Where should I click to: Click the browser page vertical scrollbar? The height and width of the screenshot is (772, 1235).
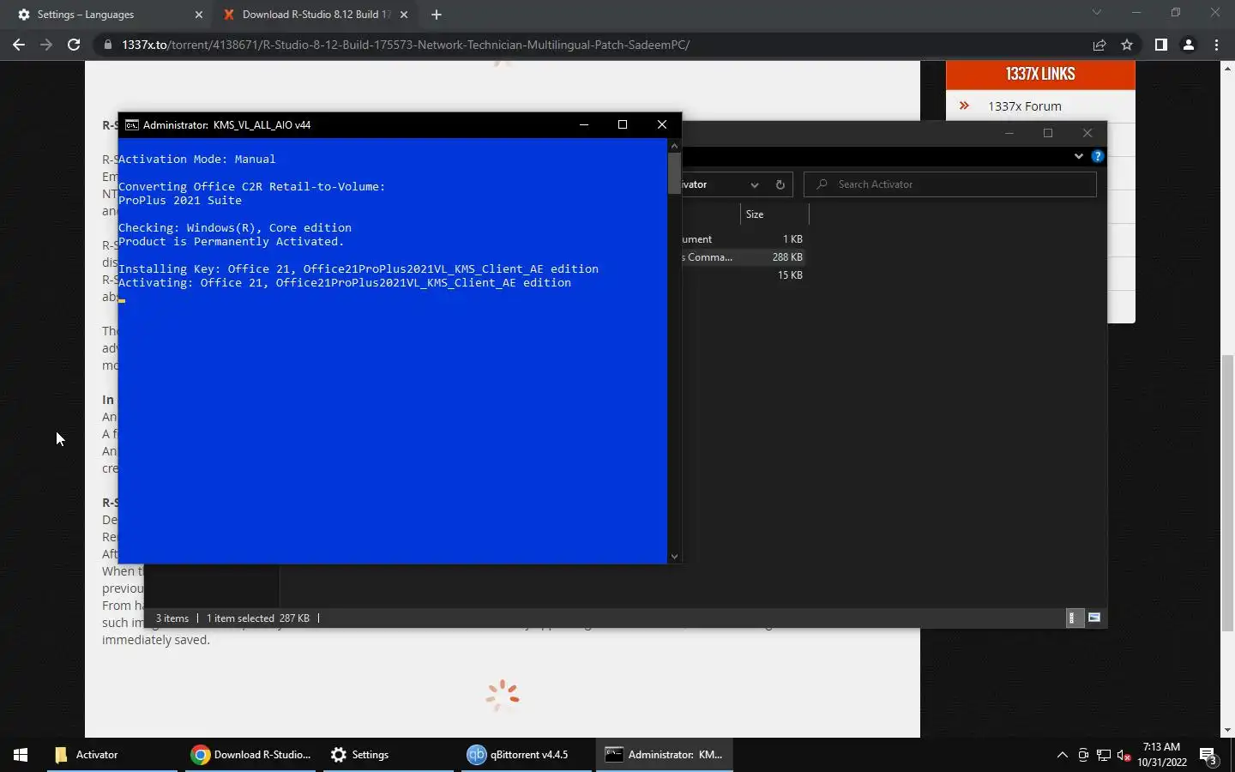[x=1227, y=493]
